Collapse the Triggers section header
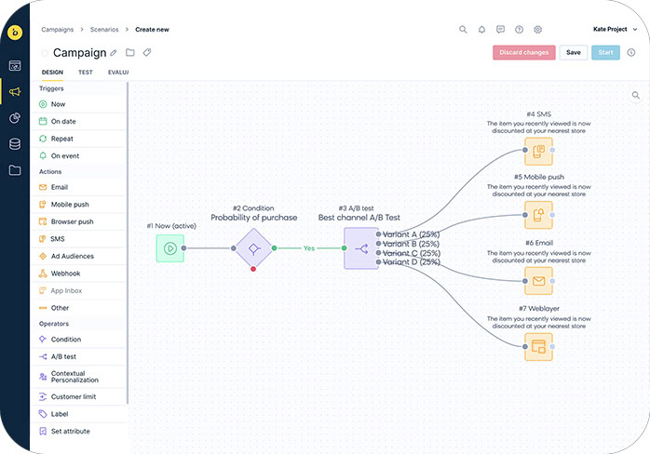 [51, 88]
